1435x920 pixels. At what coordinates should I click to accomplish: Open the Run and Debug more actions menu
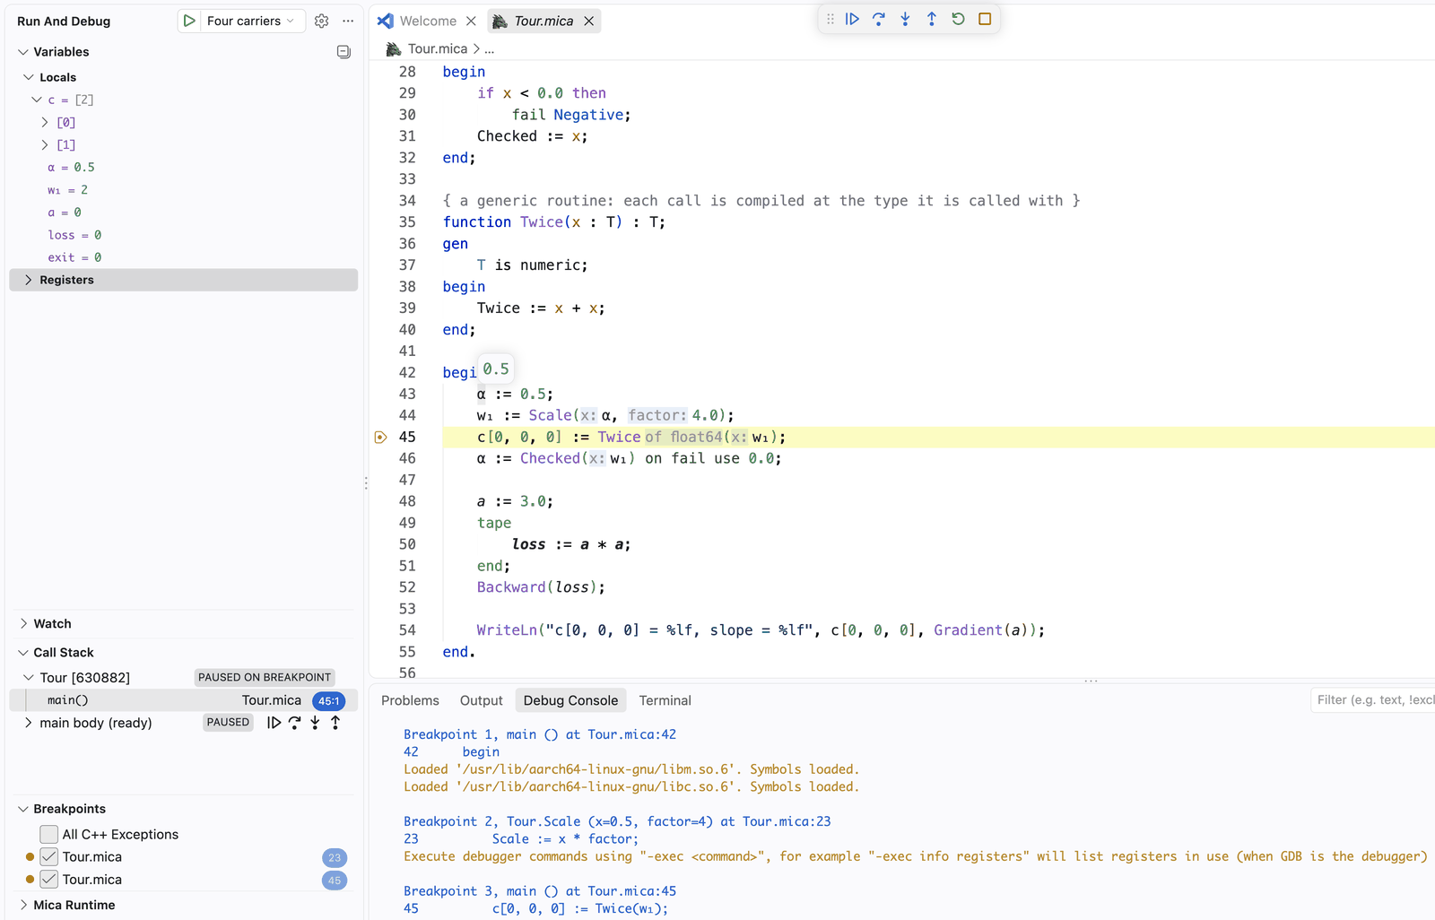[x=348, y=21]
